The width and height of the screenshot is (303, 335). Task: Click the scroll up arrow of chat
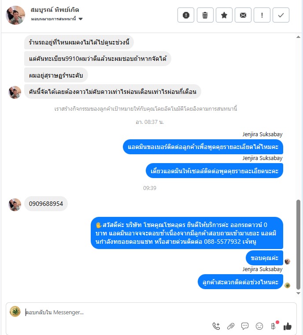click(x=298, y=37)
